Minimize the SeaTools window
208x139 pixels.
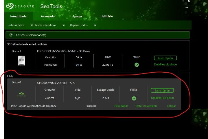click(183, 1)
